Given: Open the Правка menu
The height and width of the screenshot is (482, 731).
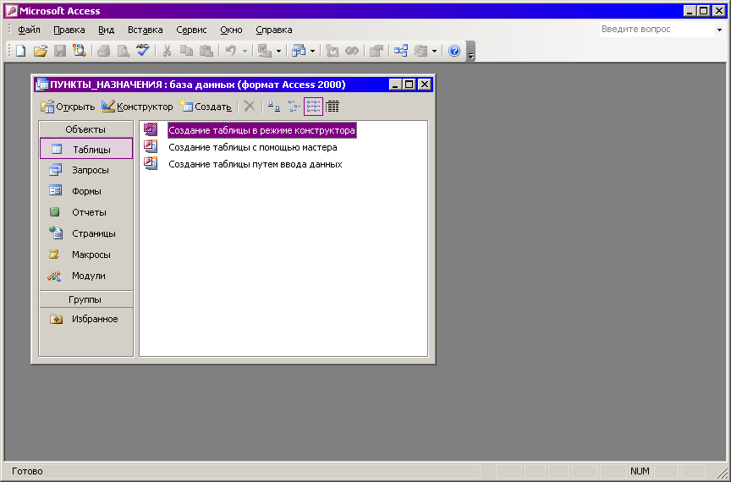Looking at the screenshot, I should click(x=69, y=30).
